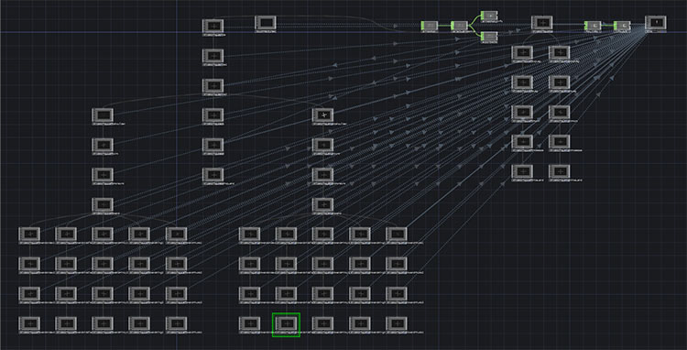This screenshot has width=687, height=350.
Task: Select the node with the cursor crosshair over it
Action: (323, 115)
